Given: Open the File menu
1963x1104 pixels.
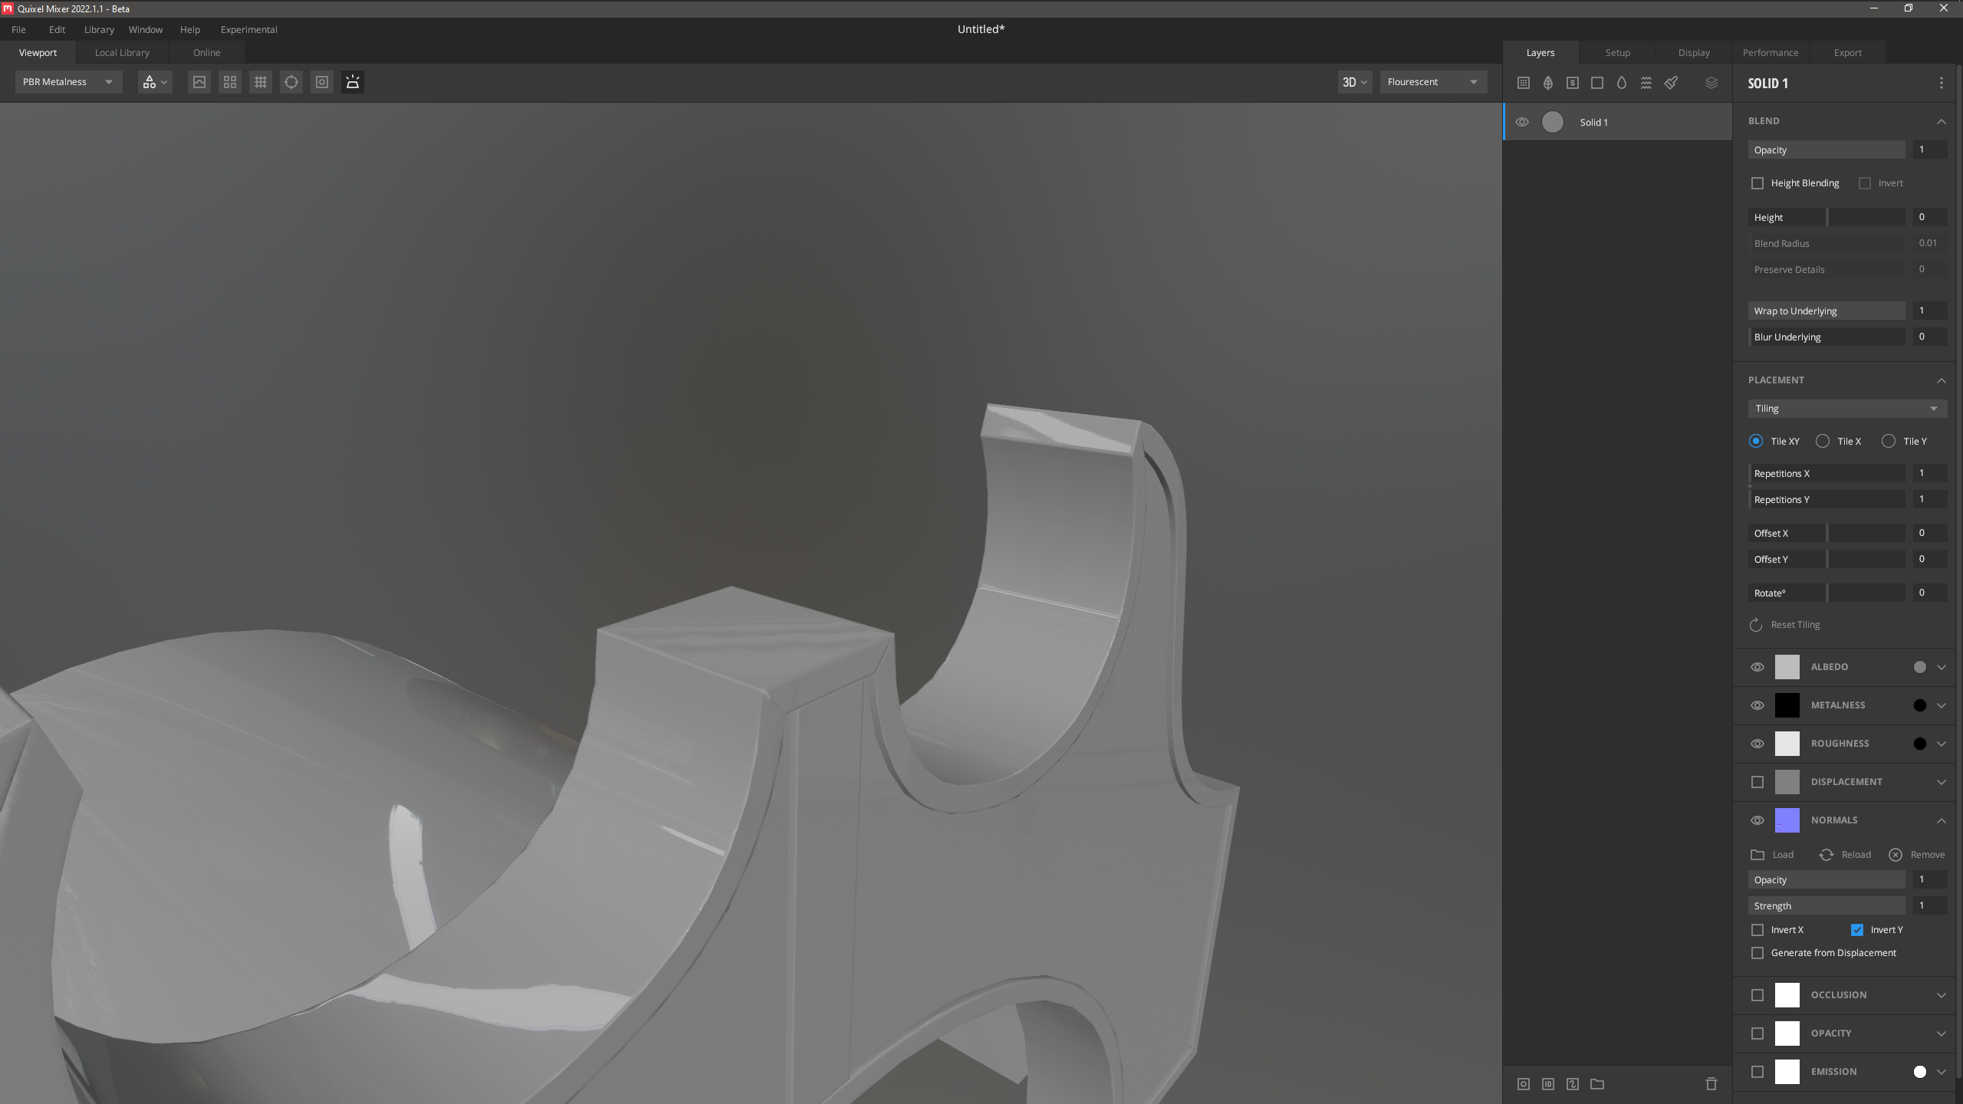Looking at the screenshot, I should pyautogui.click(x=18, y=30).
